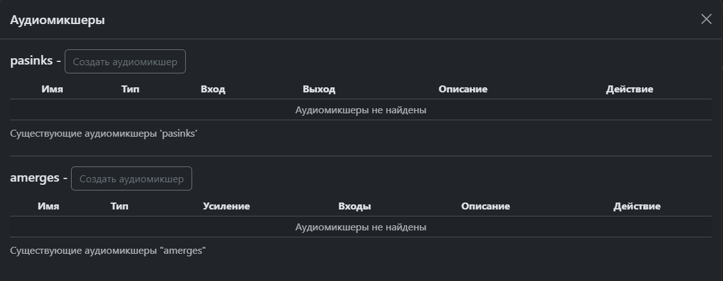Click Тип column header in amerges table

[x=119, y=206]
